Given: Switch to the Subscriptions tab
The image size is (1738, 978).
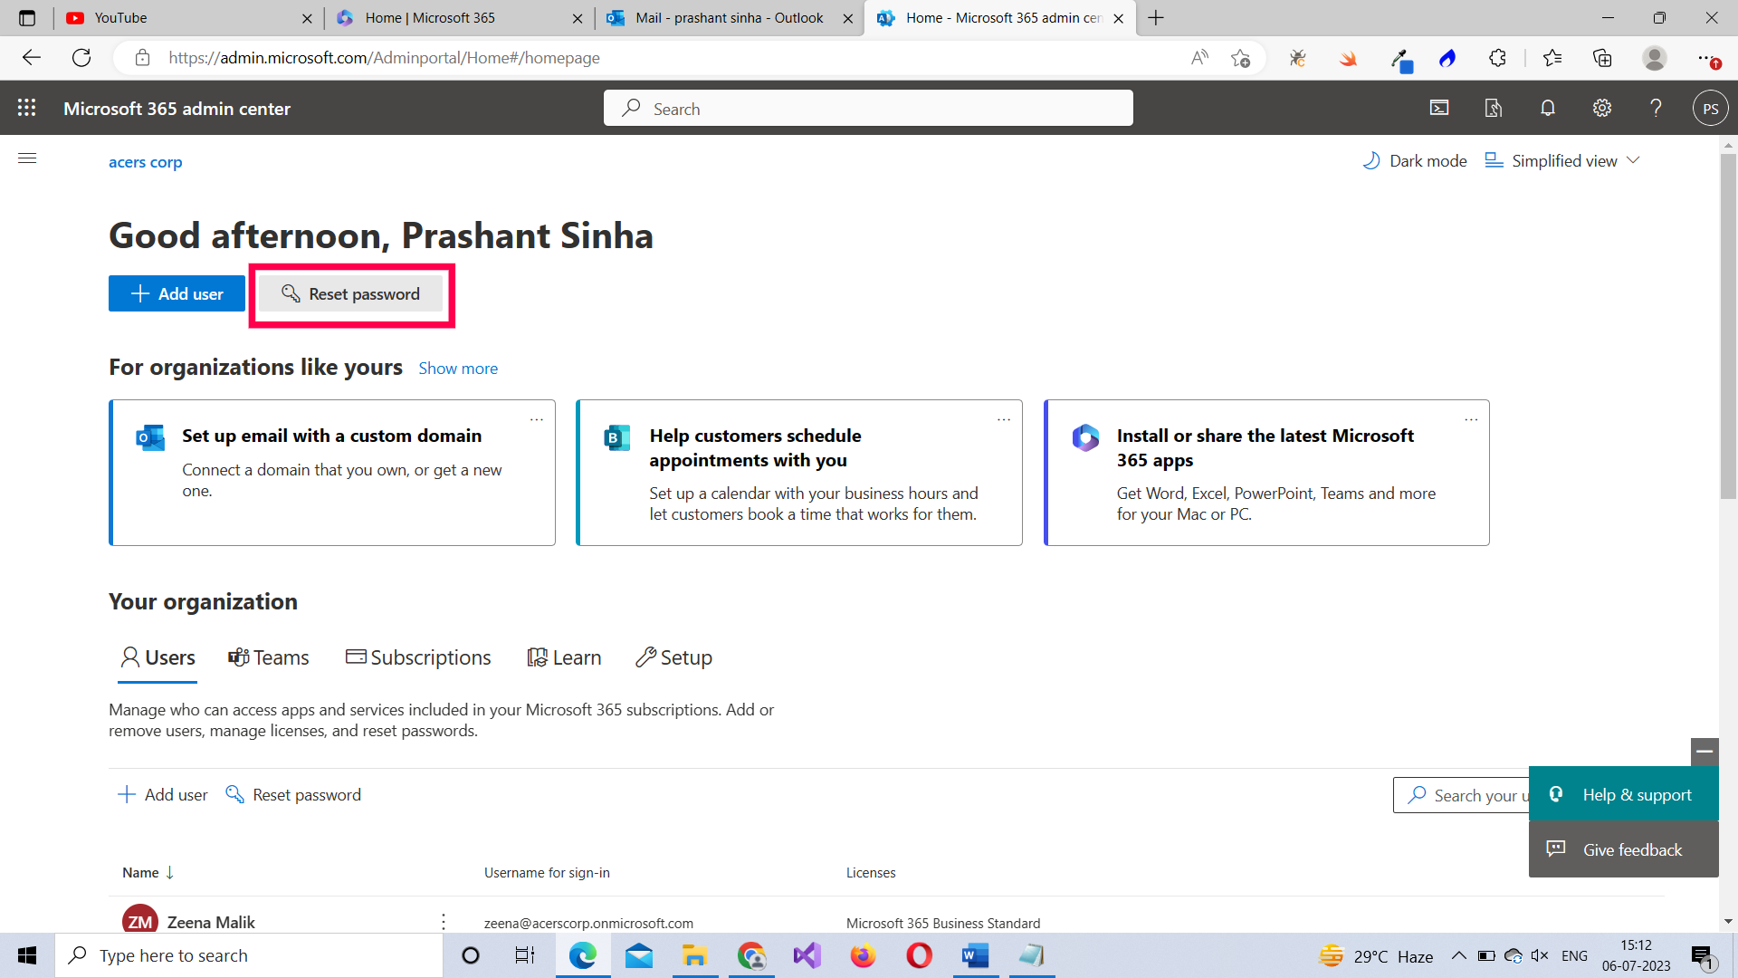Looking at the screenshot, I should (418, 657).
